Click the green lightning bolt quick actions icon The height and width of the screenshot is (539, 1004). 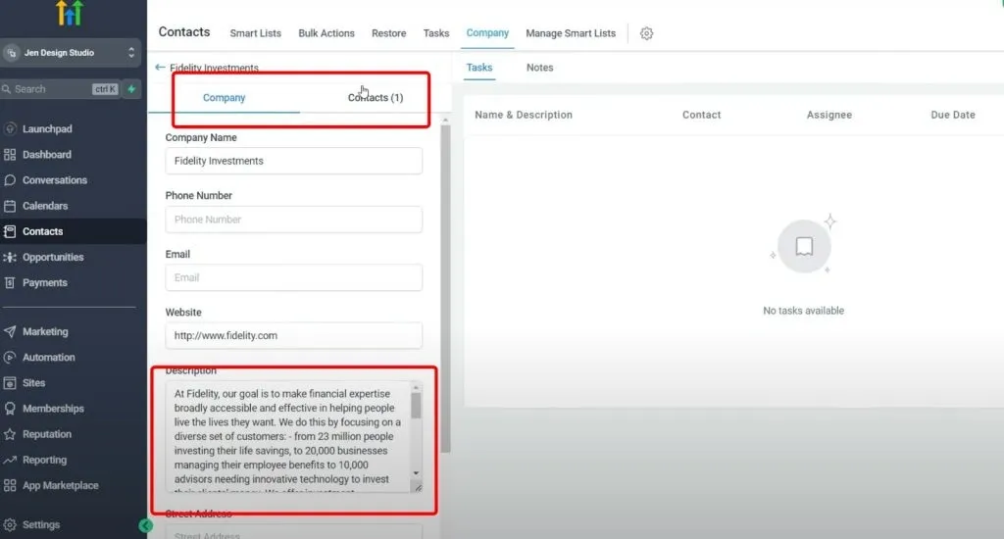click(132, 89)
